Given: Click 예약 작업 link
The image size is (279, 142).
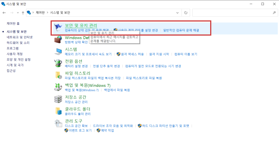Looking at the screenshot, I should click(108, 131).
